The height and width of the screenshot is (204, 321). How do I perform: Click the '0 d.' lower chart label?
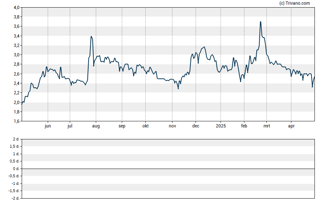[16, 169]
